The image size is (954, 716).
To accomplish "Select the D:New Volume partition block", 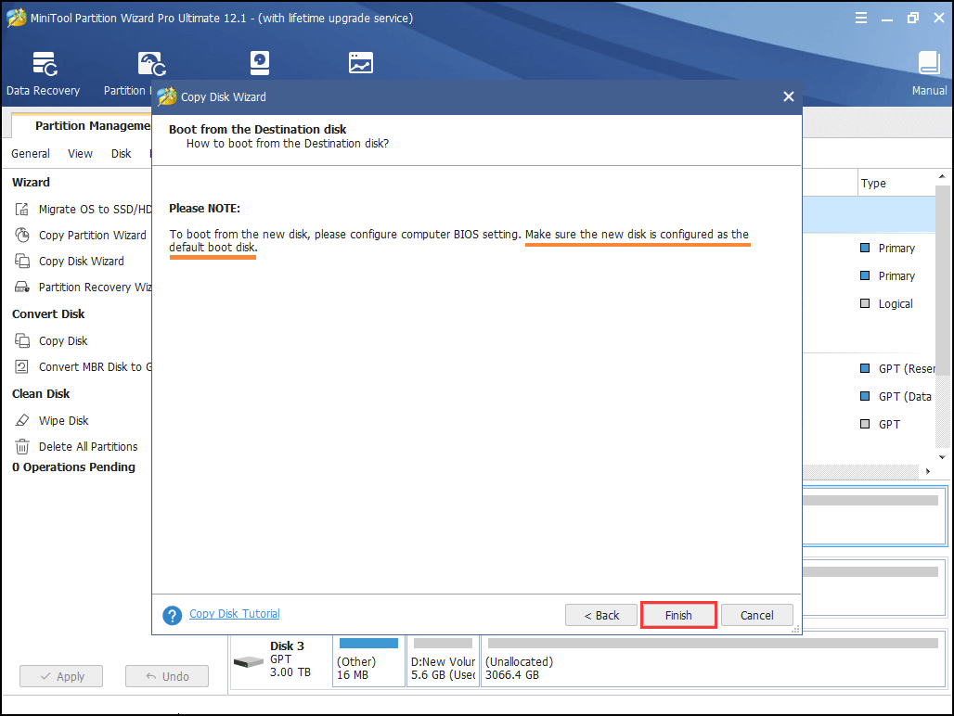I will (x=443, y=660).
